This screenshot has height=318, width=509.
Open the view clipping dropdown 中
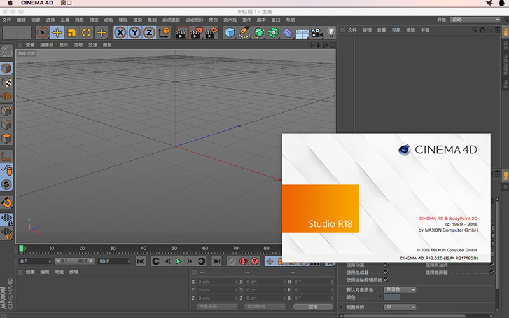pyautogui.click(x=400, y=307)
